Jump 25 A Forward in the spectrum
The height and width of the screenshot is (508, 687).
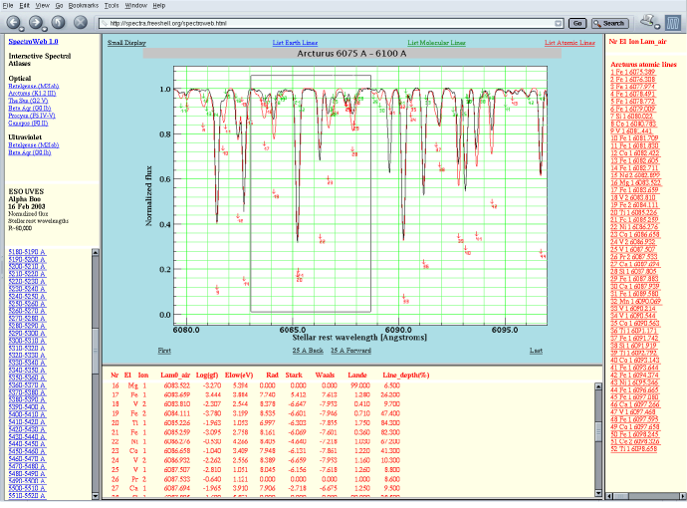click(x=351, y=351)
